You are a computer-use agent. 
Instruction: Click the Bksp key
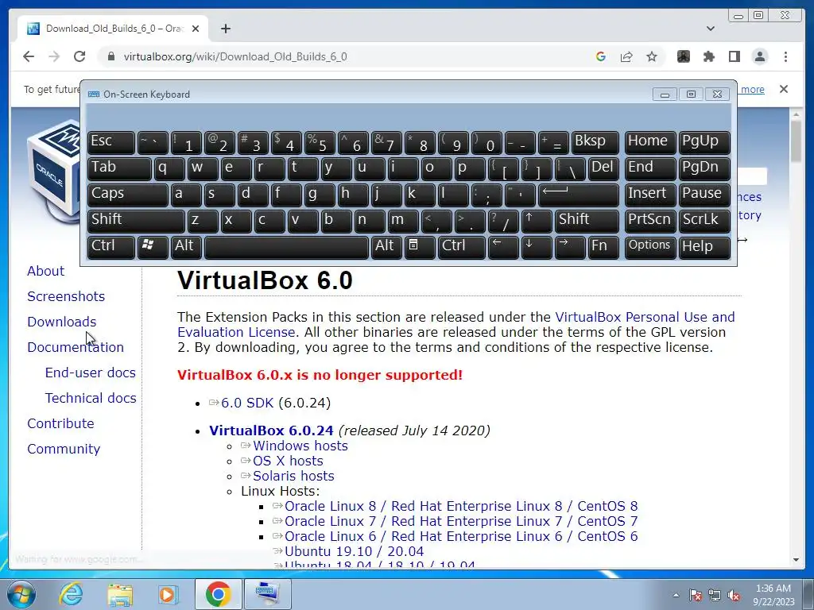coord(595,143)
